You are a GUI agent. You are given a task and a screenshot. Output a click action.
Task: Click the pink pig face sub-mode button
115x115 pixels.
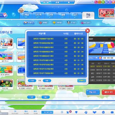(x=43, y=23)
